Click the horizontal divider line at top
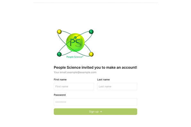 coord(95,3)
